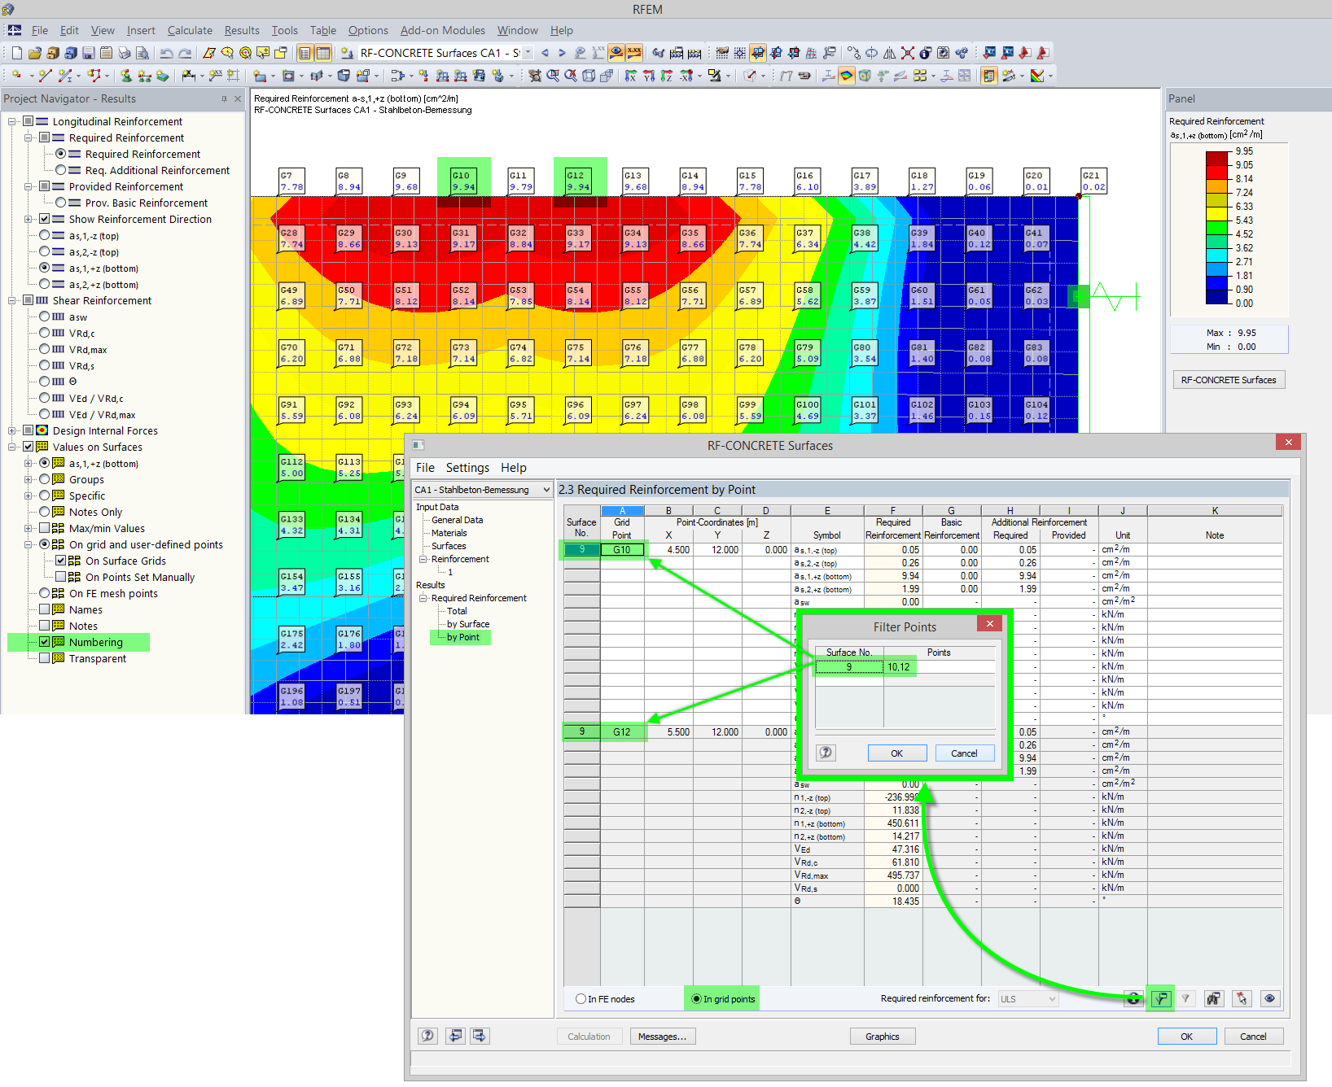Create a new file from the toolbar
Viewport: 1332px width, 1087px height.
16,53
